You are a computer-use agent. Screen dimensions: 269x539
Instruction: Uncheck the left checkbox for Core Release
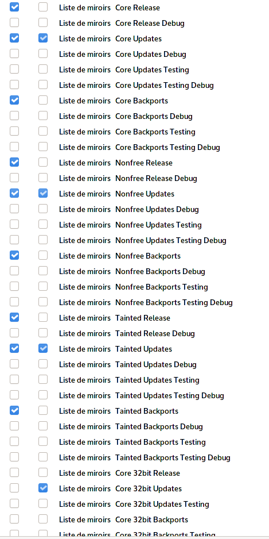pyautogui.click(x=14, y=7)
